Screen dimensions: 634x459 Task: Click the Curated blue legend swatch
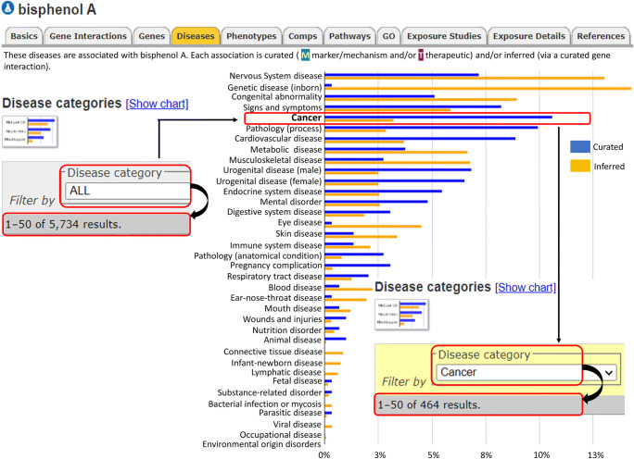[x=580, y=146]
